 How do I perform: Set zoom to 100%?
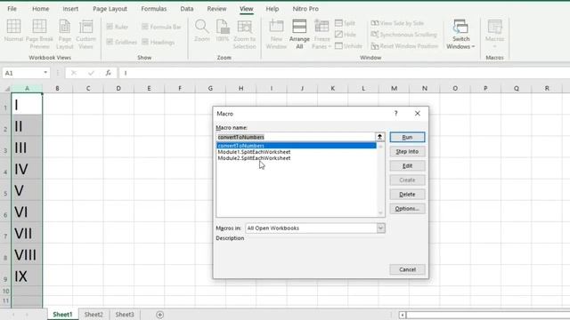(222, 31)
